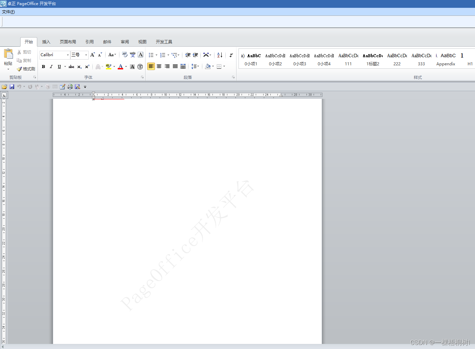
Task: Apply the 222 style
Action: point(397,59)
